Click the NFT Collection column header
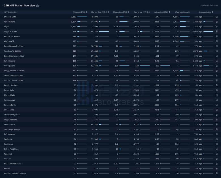This screenshot has width=221, height=178. pos(10,12)
